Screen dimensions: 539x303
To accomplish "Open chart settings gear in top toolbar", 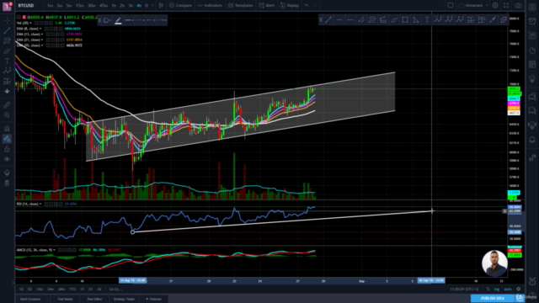I will click(x=495, y=6).
